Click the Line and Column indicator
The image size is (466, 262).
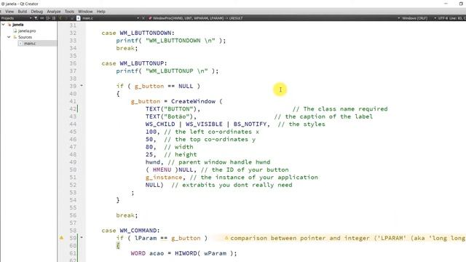tap(458, 18)
